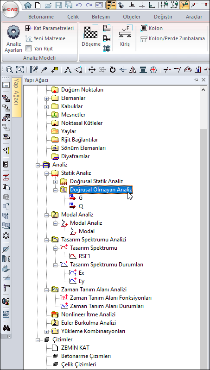
Task: Toggle the Yapı Ağacı panel pin
Action: click(196, 80)
